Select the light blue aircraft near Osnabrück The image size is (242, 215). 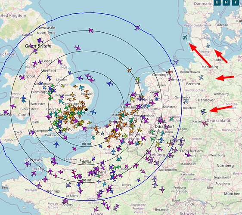click(186, 101)
